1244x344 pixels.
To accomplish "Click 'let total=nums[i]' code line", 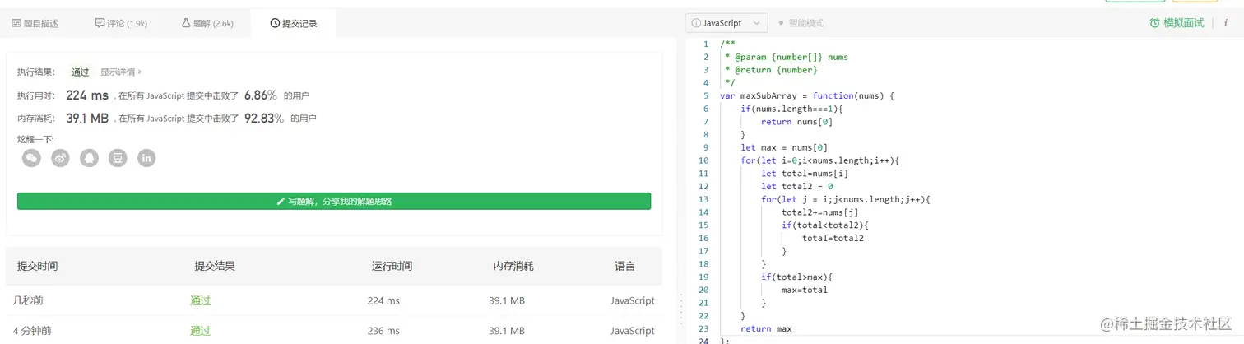I will tap(804, 174).
